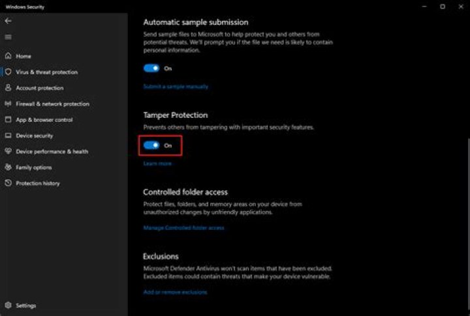470x316 pixels.
Task: Click the Firewall & network protection icon
Action: coord(8,104)
